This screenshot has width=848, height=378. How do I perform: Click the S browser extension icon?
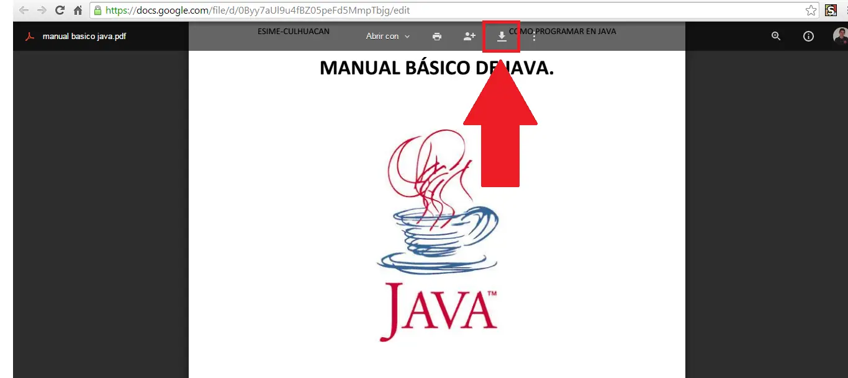point(831,11)
